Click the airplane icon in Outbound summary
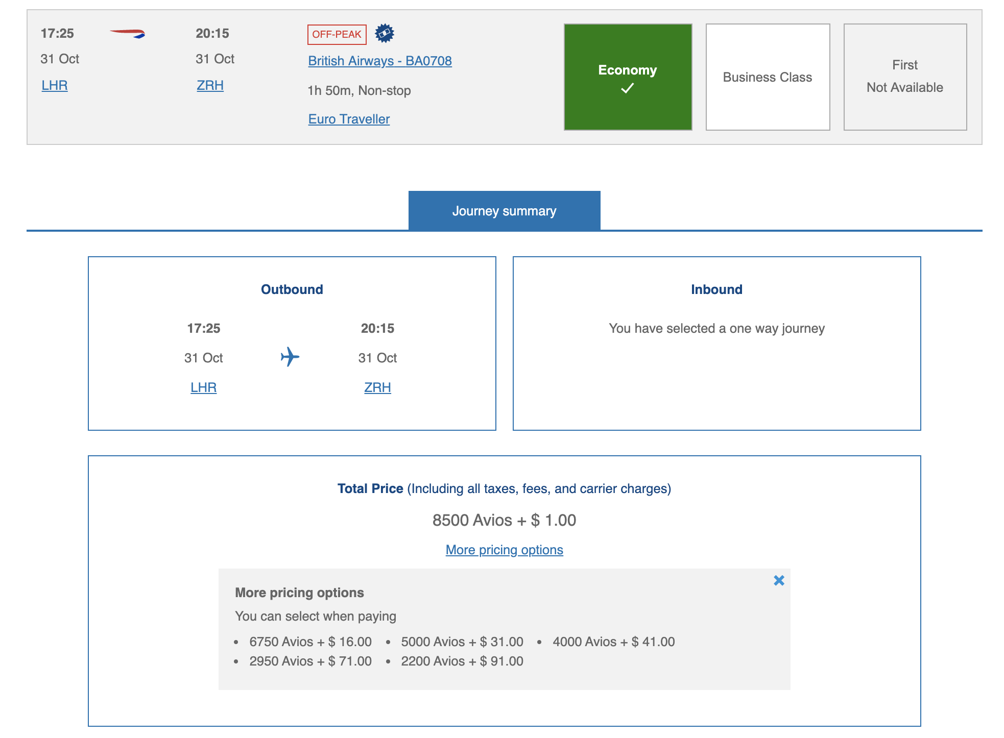1004x738 pixels. point(290,357)
